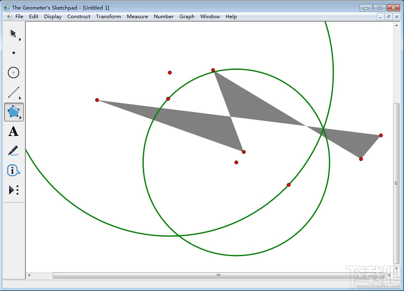Expand the Arrow tool flyout triangle

click(x=20, y=39)
